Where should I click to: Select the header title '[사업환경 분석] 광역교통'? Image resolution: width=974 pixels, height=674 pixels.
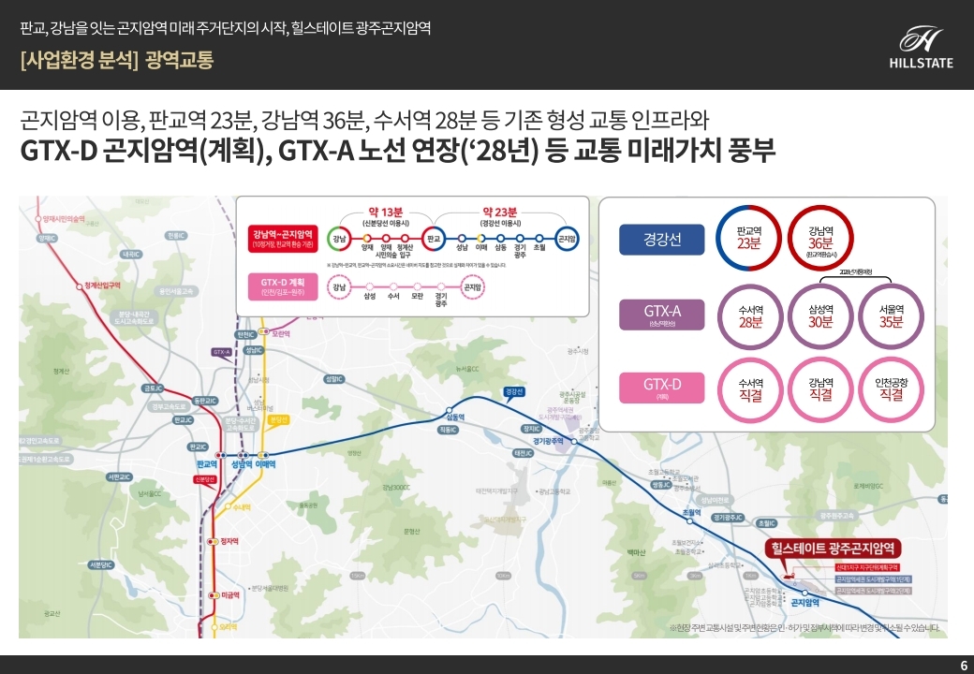[117, 60]
